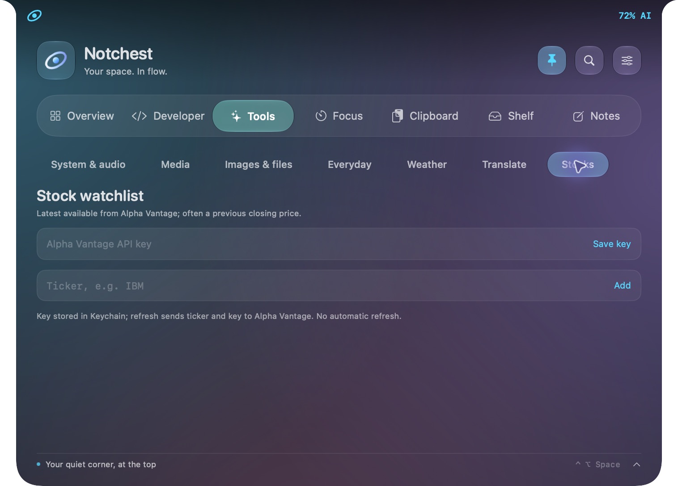Go to the Focus tab
This screenshot has width=678, height=486.
click(x=339, y=116)
